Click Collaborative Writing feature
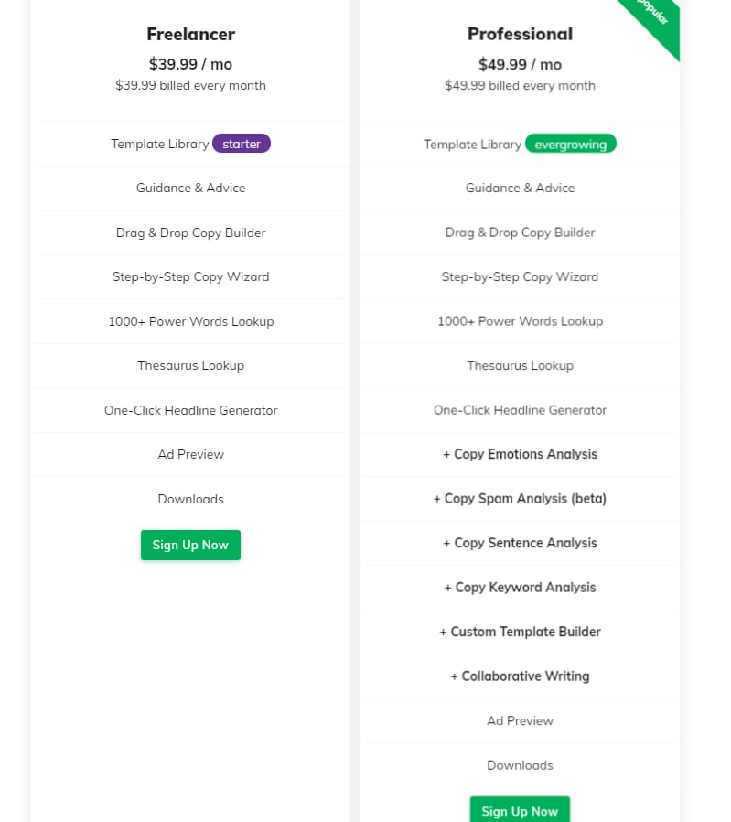 click(x=520, y=676)
